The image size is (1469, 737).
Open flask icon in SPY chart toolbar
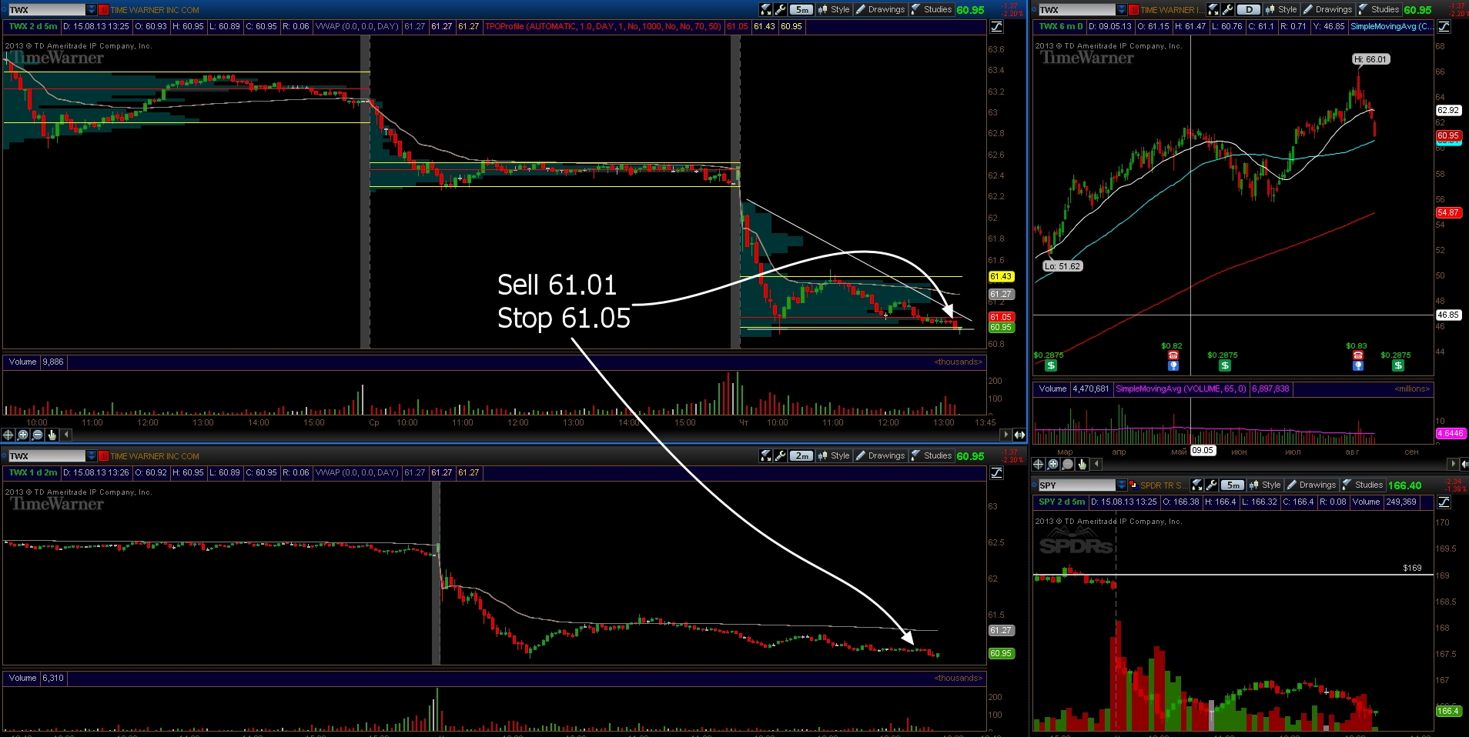coord(1197,485)
